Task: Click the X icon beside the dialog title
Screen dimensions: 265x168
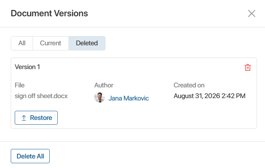Action: (251, 14)
